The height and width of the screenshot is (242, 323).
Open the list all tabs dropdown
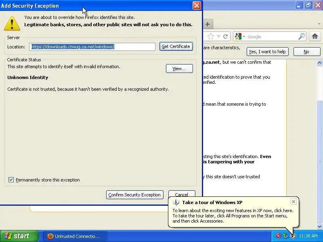pyautogui.click(x=319, y=24)
